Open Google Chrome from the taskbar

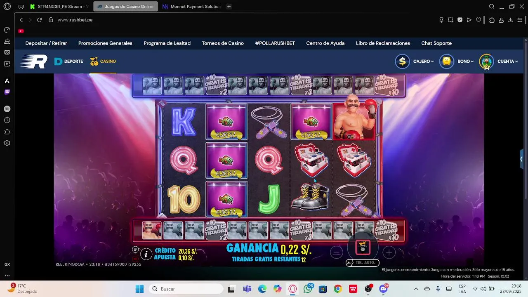pyautogui.click(x=338, y=289)
